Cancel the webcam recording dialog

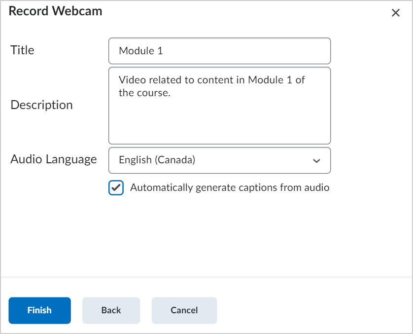point(184,310)
